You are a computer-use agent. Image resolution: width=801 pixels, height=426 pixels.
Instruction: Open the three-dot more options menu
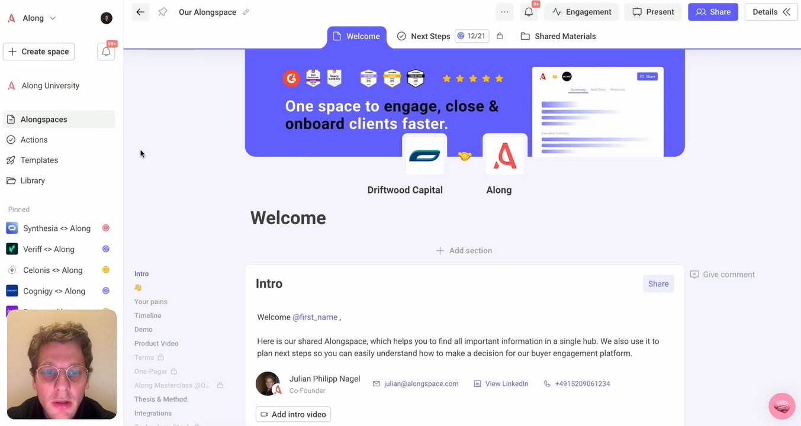[x=504, y=12]
